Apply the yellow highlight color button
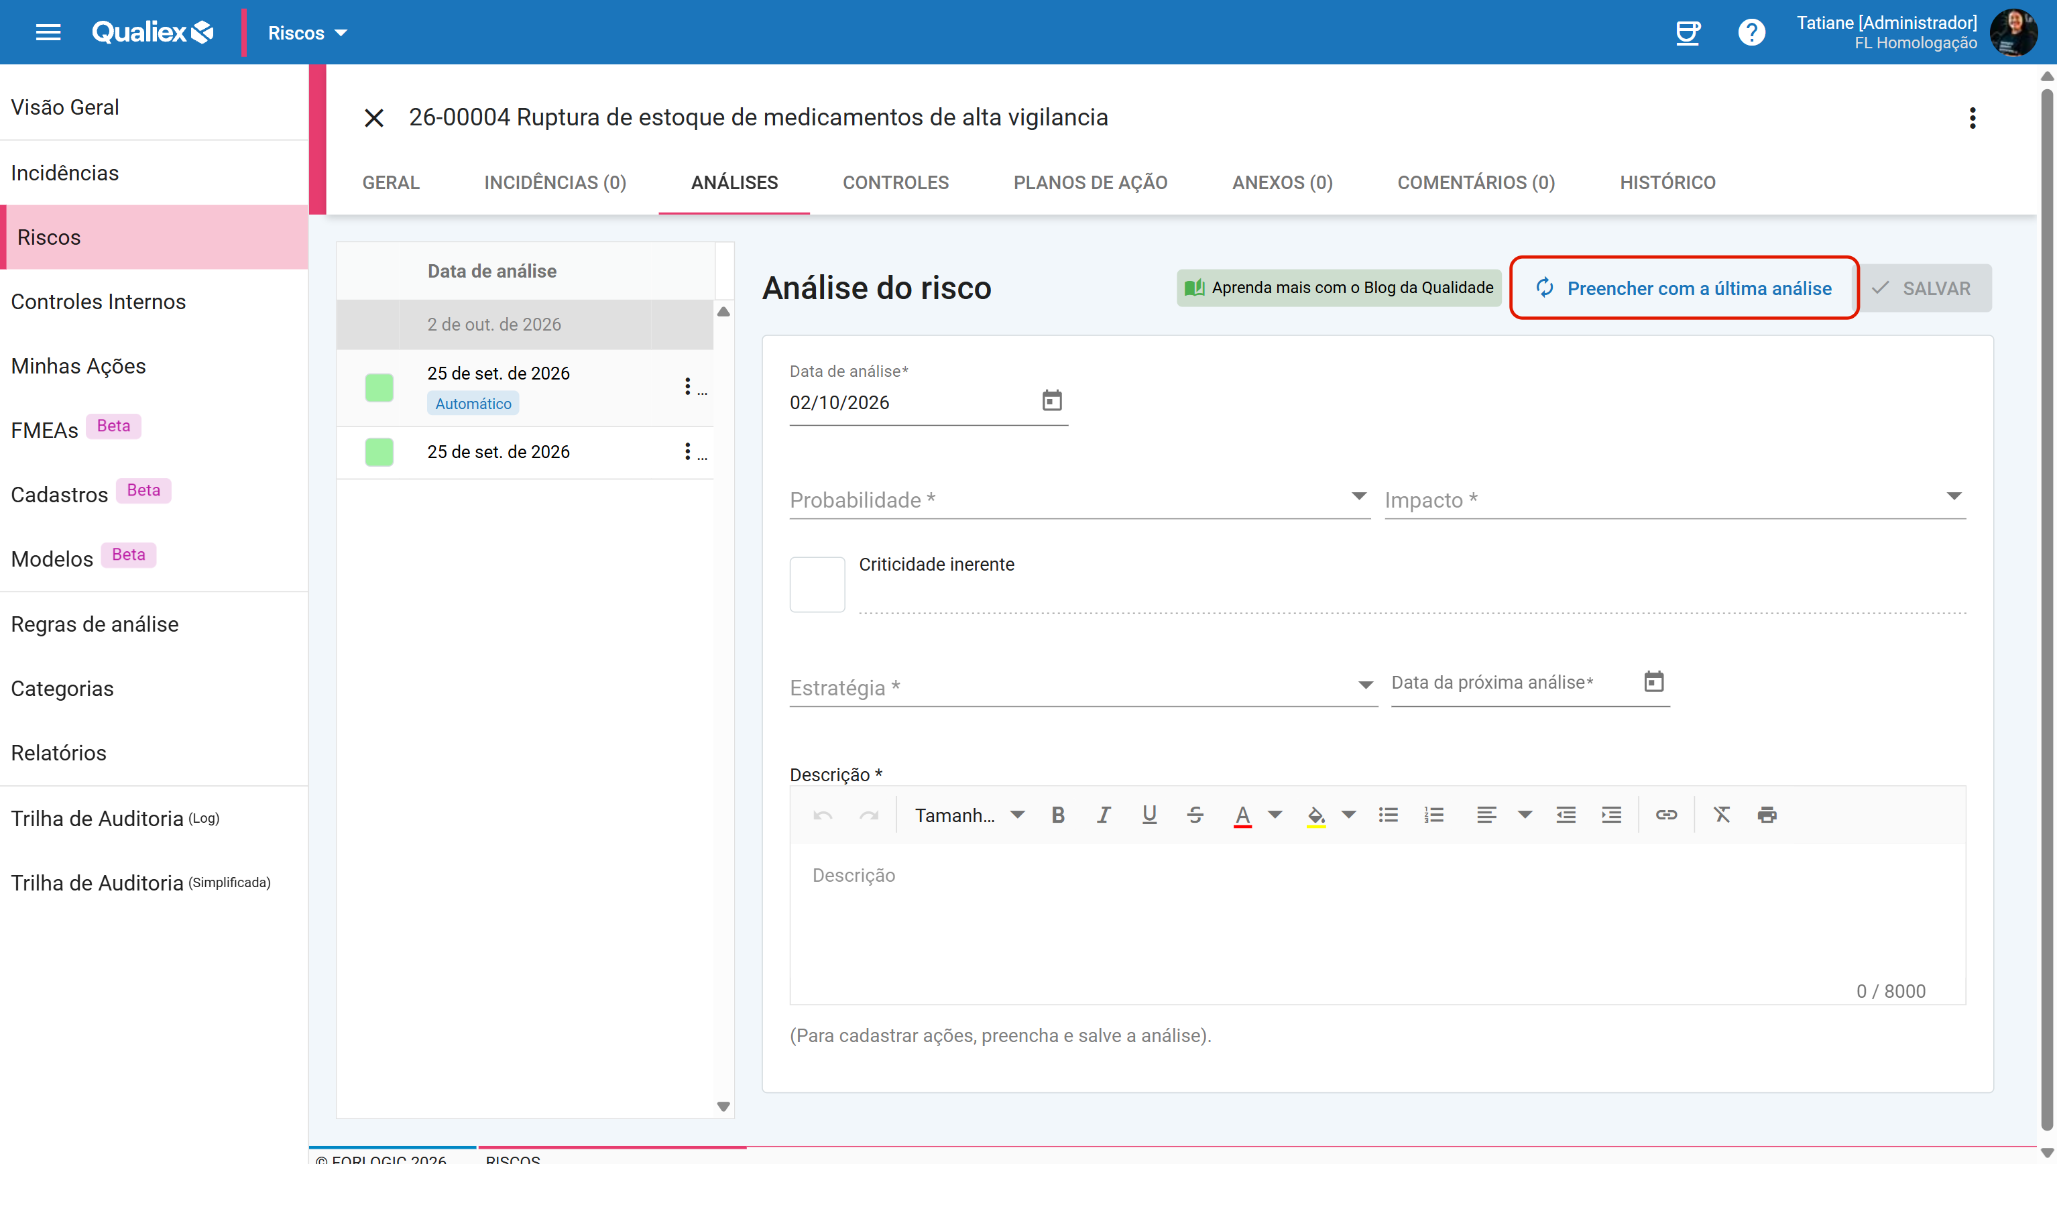The image size is (2057, 1207). (x=1315, y=815)
